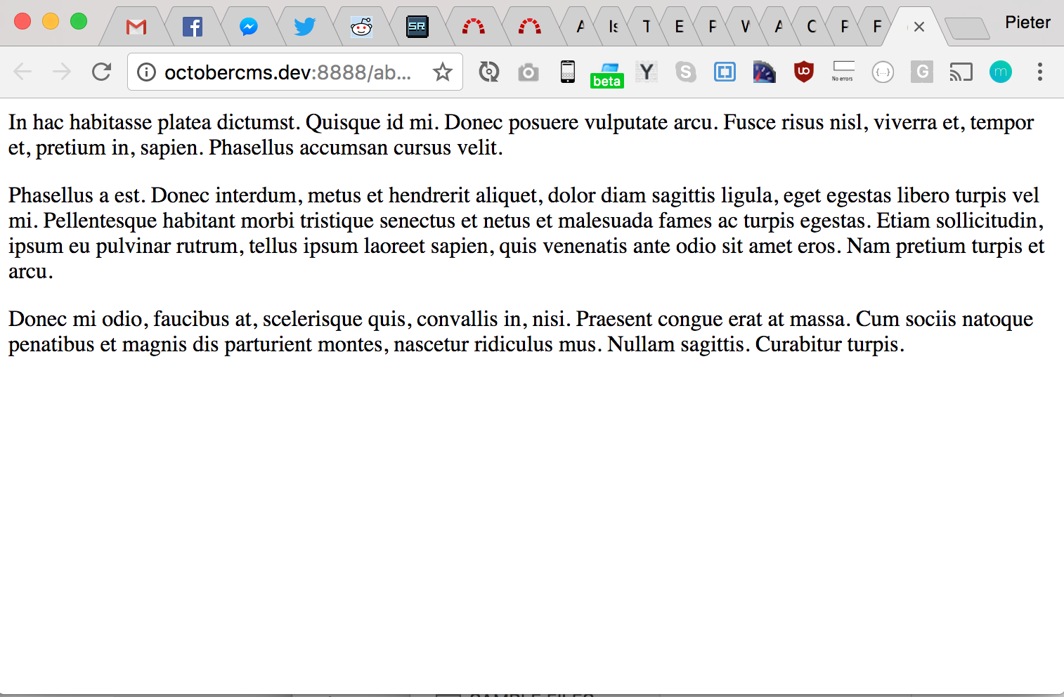
Task: Click the word 'Quisque' in first paragraph
Action: click(x=344, y=122)
